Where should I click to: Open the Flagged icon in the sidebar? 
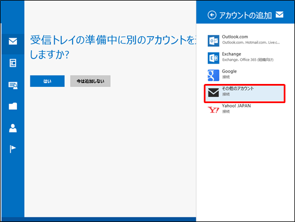[x=13, y=149]
